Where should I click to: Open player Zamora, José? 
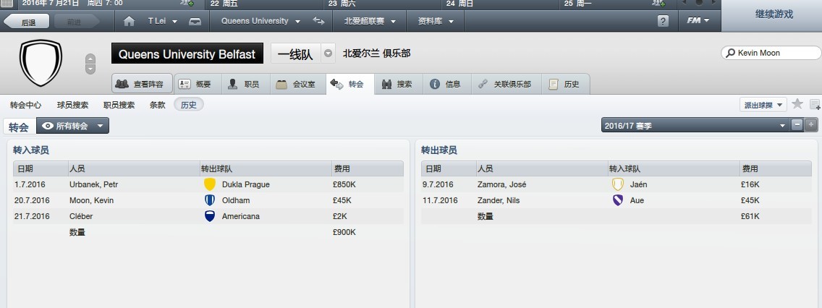501,184
